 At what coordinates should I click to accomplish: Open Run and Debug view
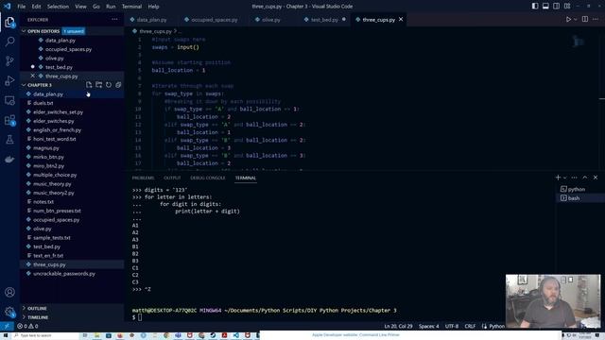coord(9,80)
